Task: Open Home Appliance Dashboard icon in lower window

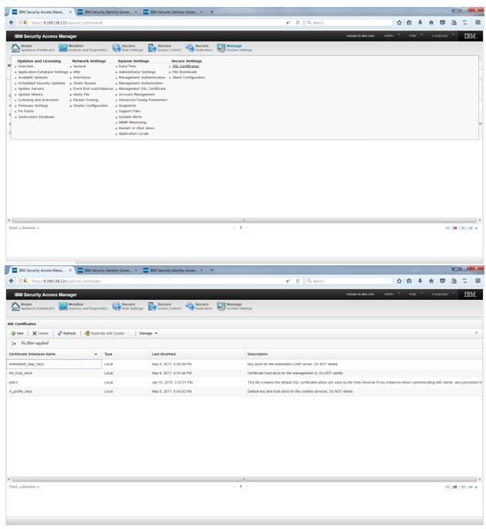Action: point(15,306)
